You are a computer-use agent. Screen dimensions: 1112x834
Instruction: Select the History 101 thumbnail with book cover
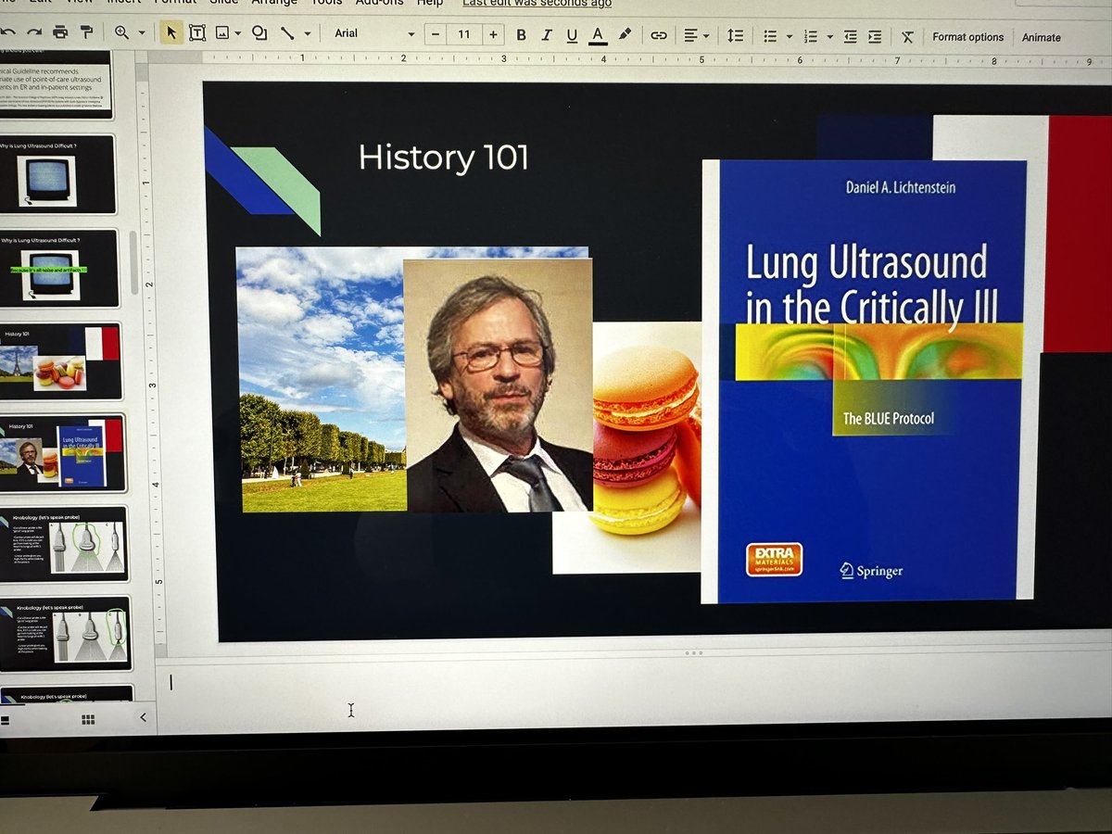click(63, 454)
